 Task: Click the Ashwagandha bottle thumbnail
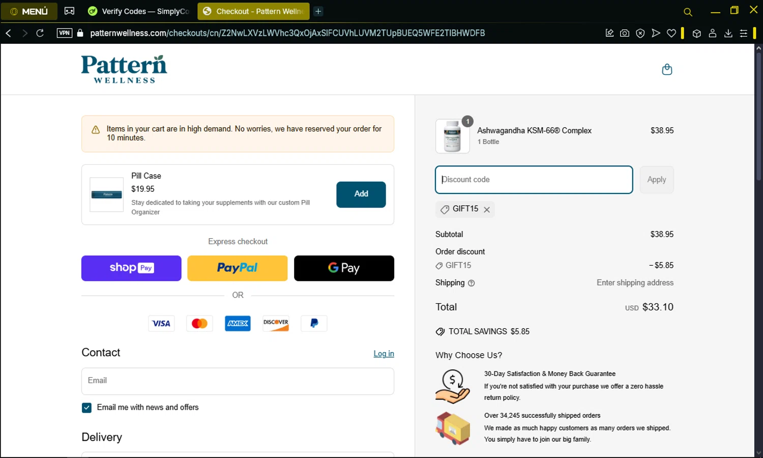pos(452,136)
